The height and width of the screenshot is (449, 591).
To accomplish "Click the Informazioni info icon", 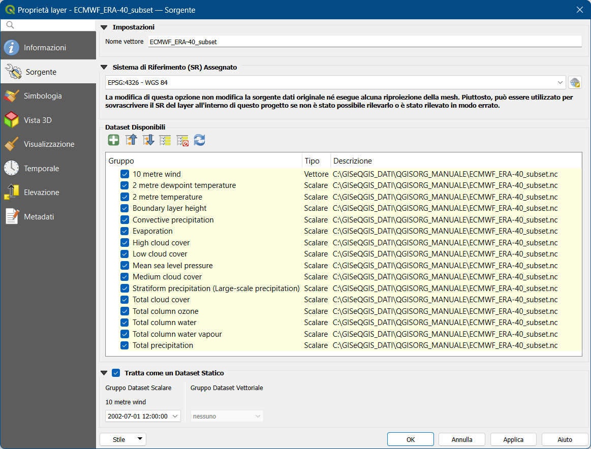I will point(11,47).
